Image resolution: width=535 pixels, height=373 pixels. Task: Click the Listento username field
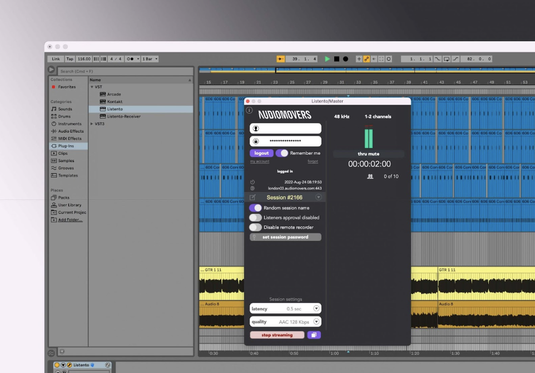pyautogui.click(x=285, y=129)
